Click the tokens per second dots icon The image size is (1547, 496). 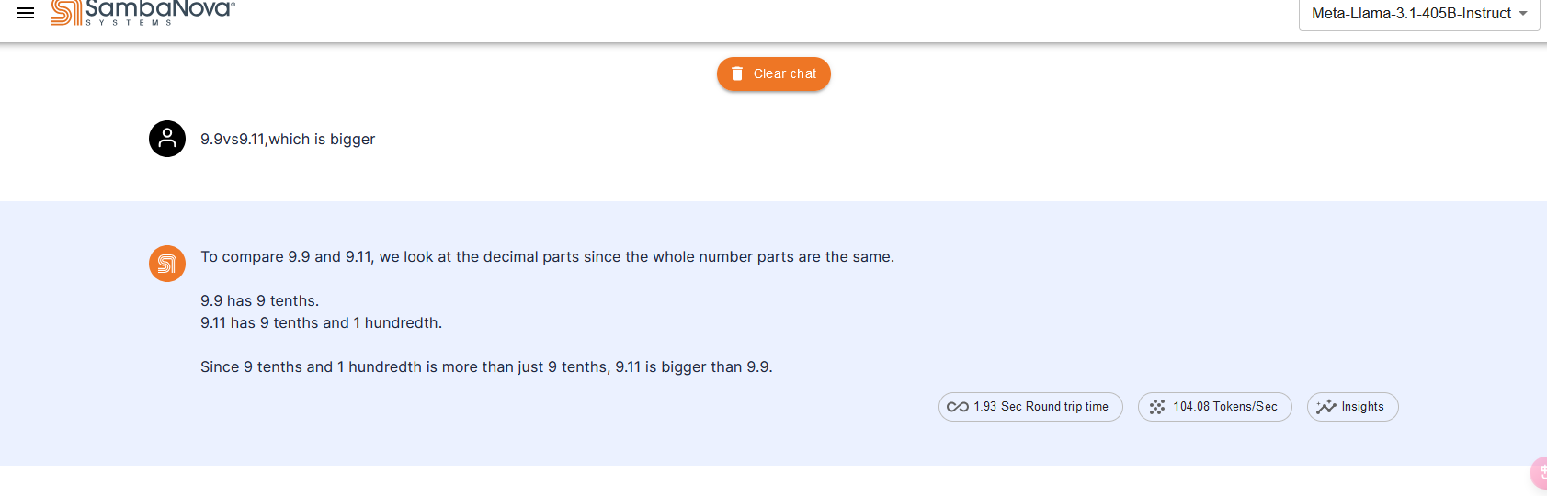(1157, 407)
